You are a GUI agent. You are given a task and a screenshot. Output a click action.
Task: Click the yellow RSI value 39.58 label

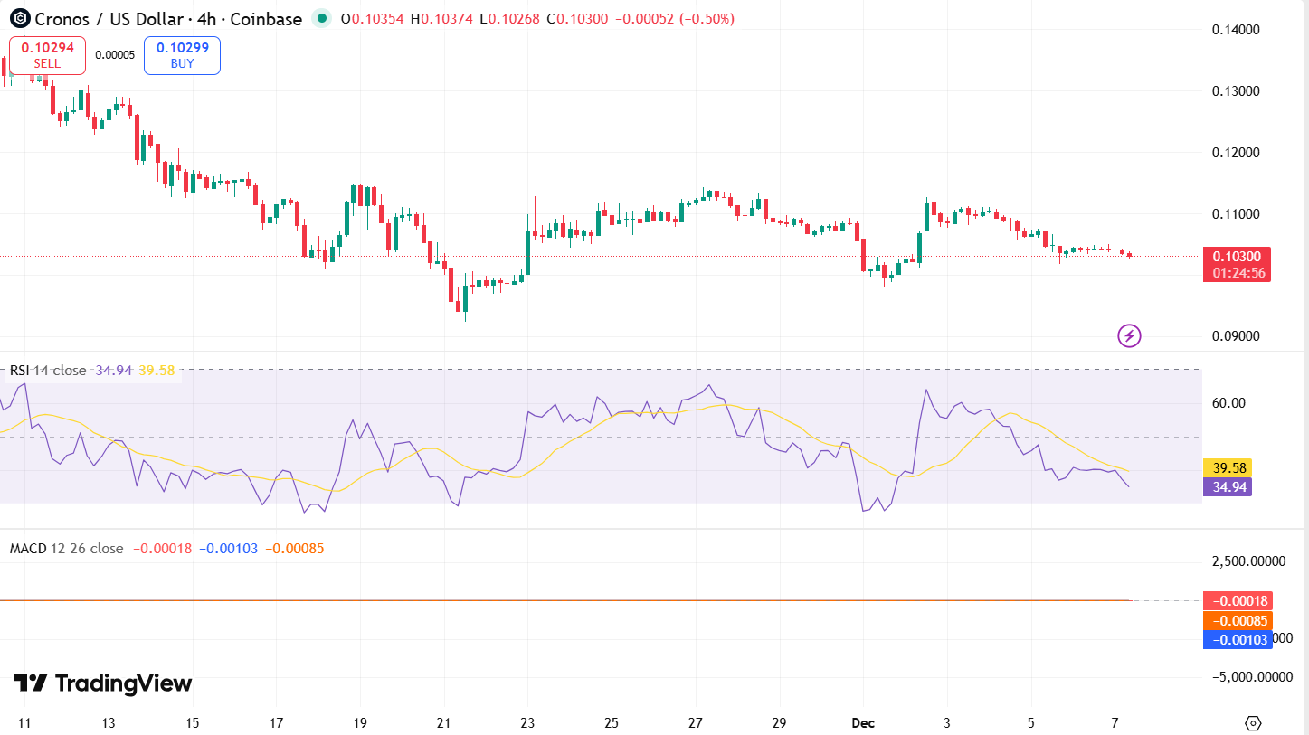tap(1228, 468)
